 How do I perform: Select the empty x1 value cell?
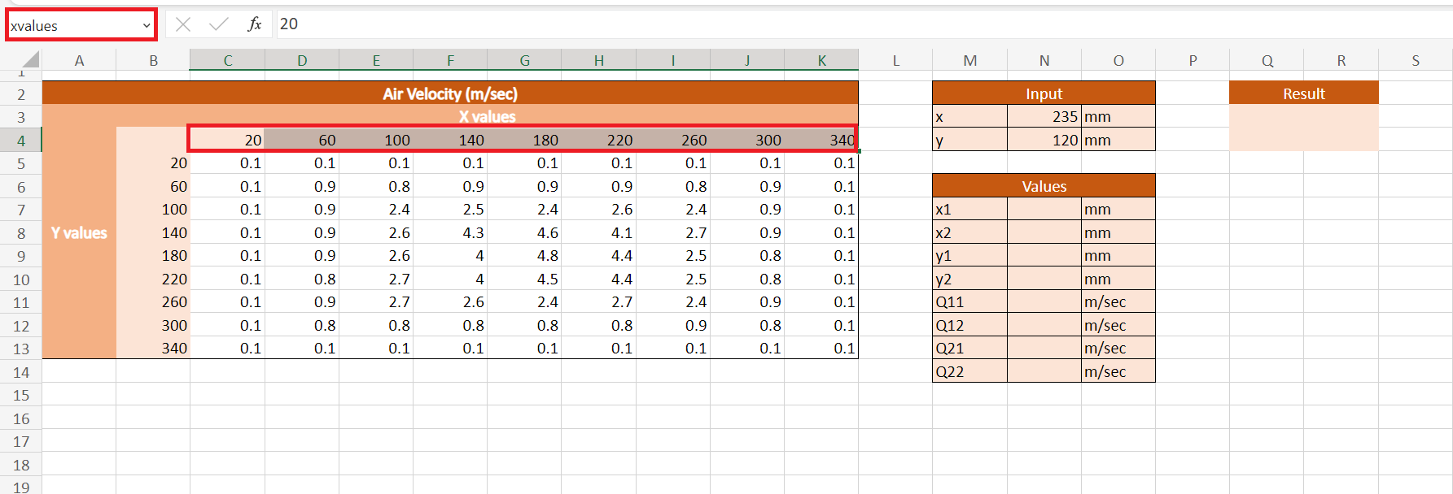tap(1044, 210)
